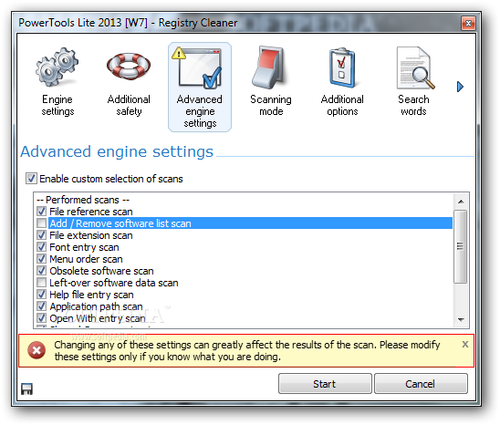Screen dimensions: 500x425
Task: Click scan list scrollbar down arrow
Action: point(461,319)
